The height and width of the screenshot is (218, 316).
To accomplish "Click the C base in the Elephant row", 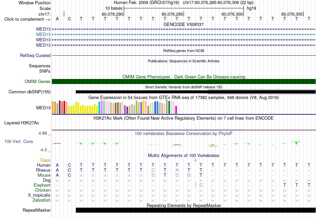I will pyautogui.click(x=201, y=185).
